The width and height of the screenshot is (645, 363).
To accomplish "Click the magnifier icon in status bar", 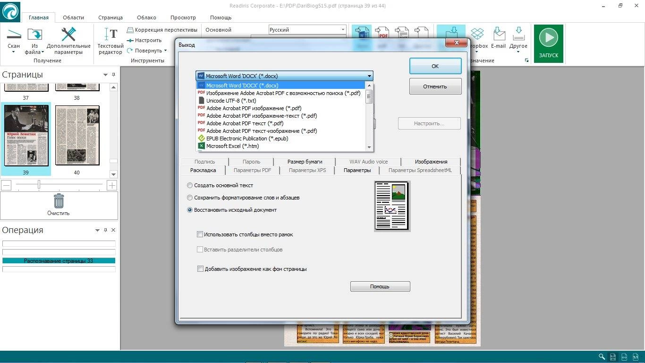I will click(602, 357).
